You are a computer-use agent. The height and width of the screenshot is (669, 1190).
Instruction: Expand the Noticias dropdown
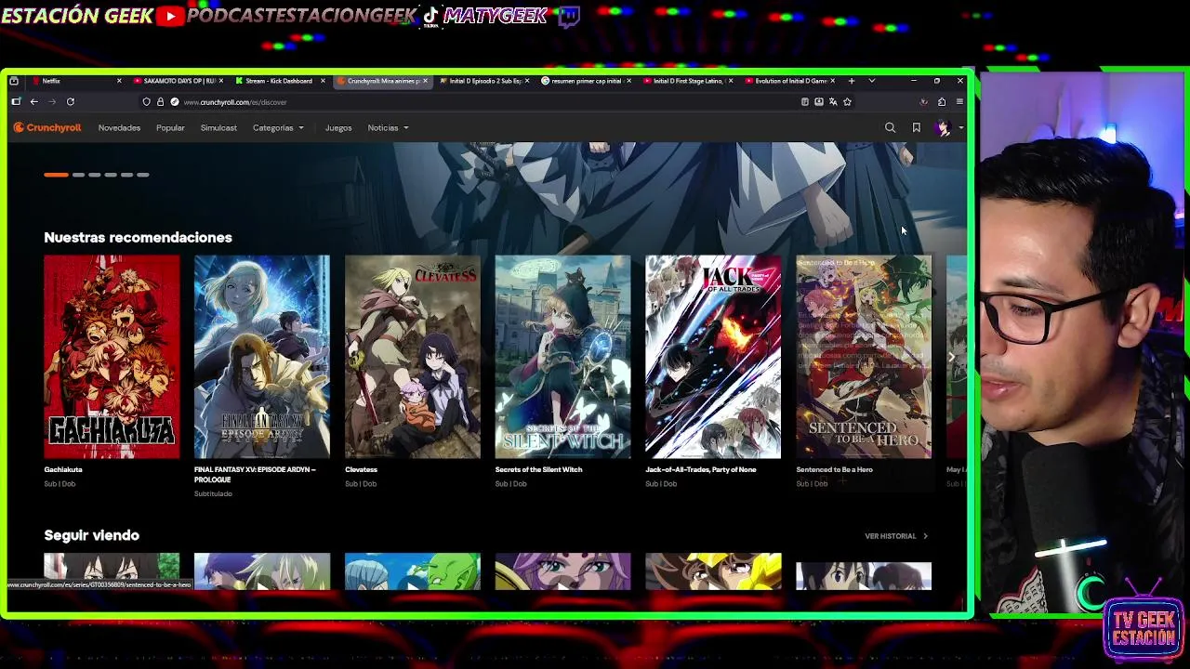point(388,128)
